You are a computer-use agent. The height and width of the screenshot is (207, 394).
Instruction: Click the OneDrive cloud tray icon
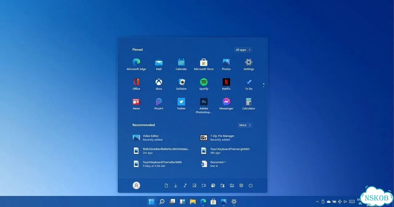328,202
